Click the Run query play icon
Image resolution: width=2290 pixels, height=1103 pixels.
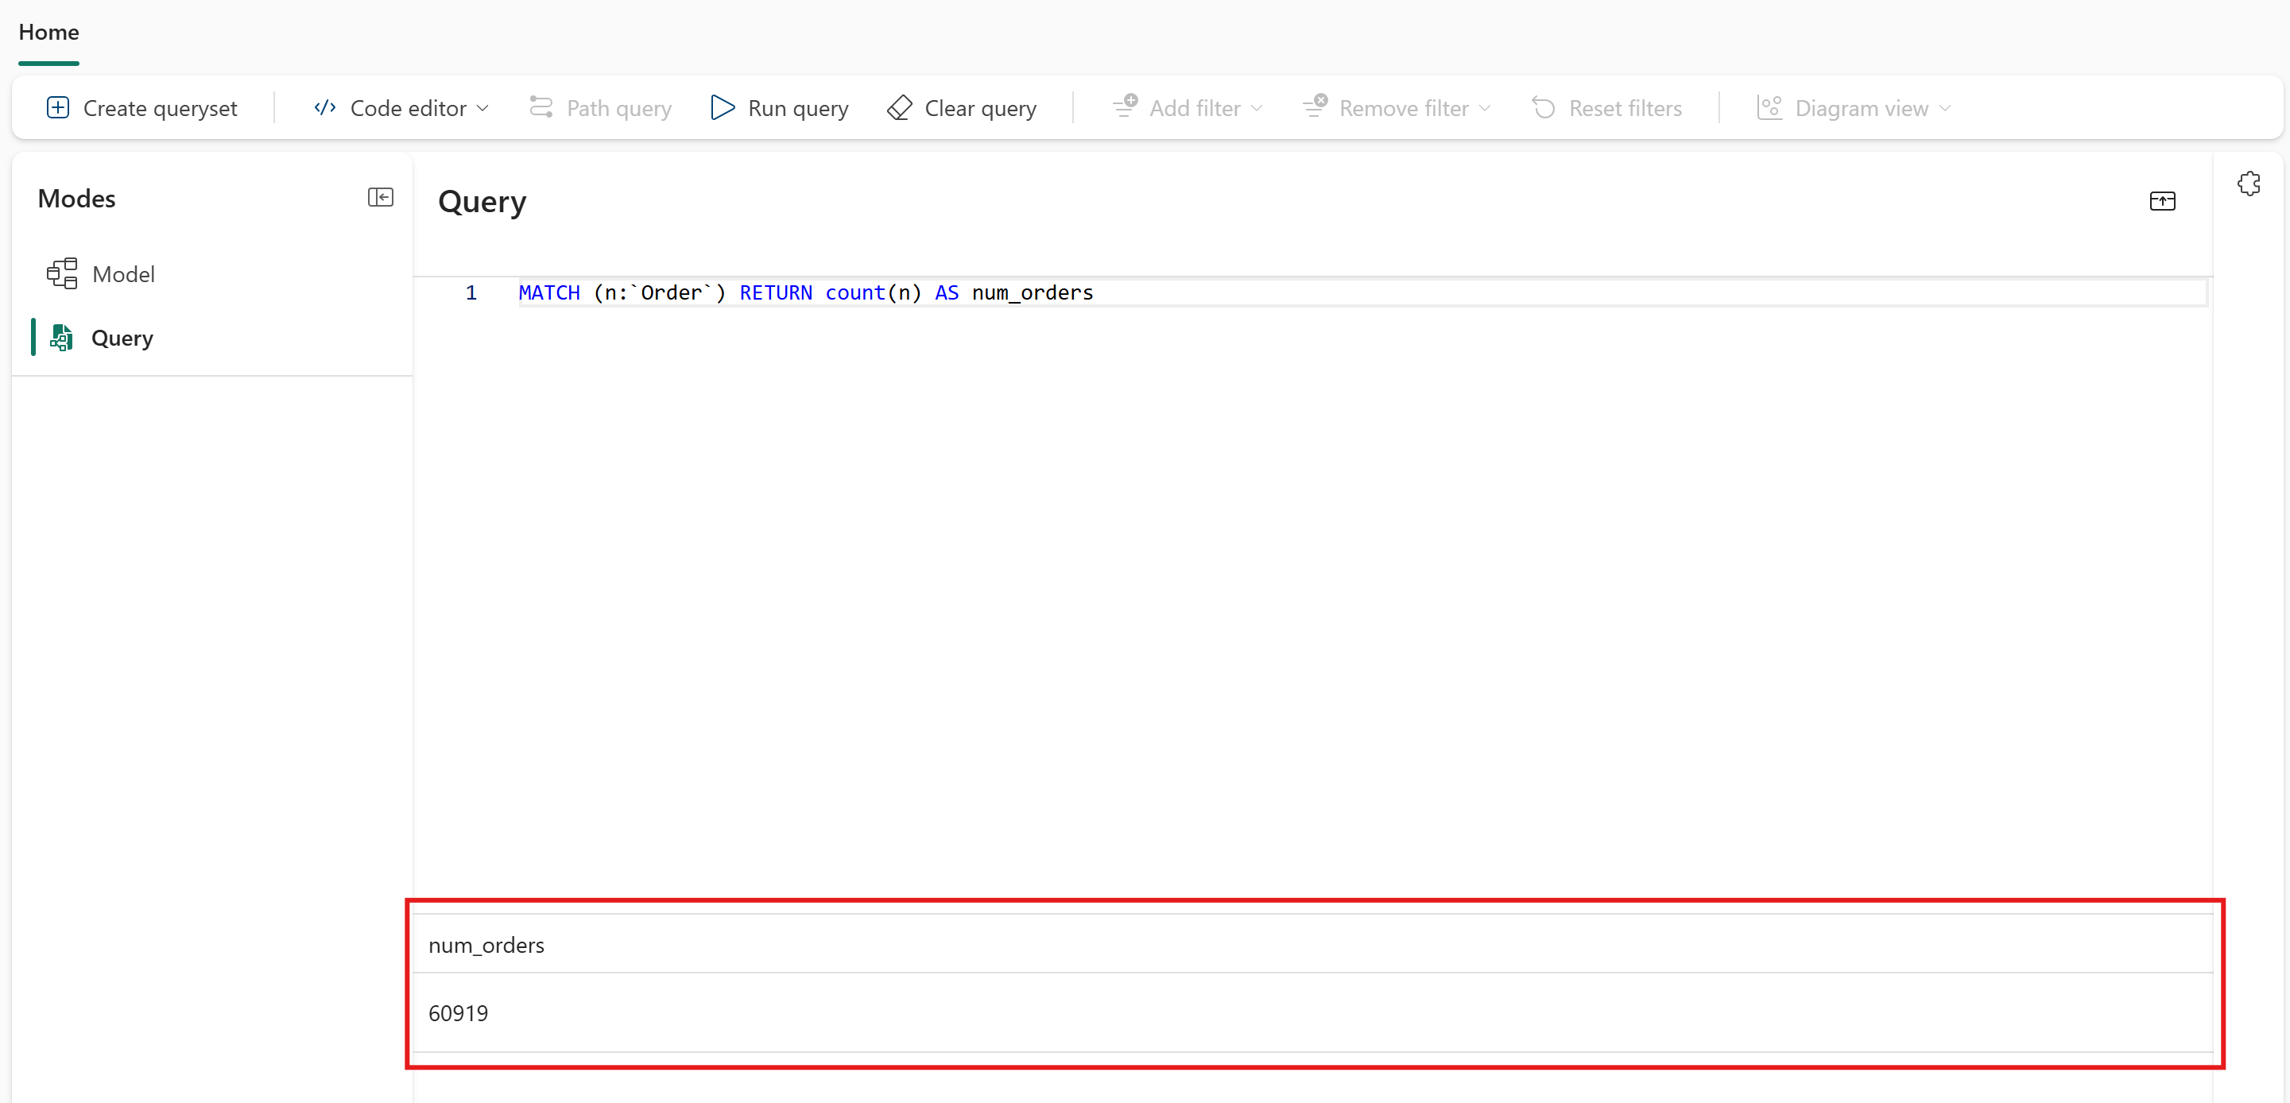click(x=723, y=107)
